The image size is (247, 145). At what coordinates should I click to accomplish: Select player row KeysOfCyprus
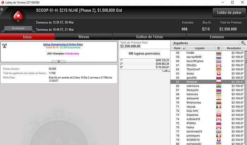click(x=207, y=61)
